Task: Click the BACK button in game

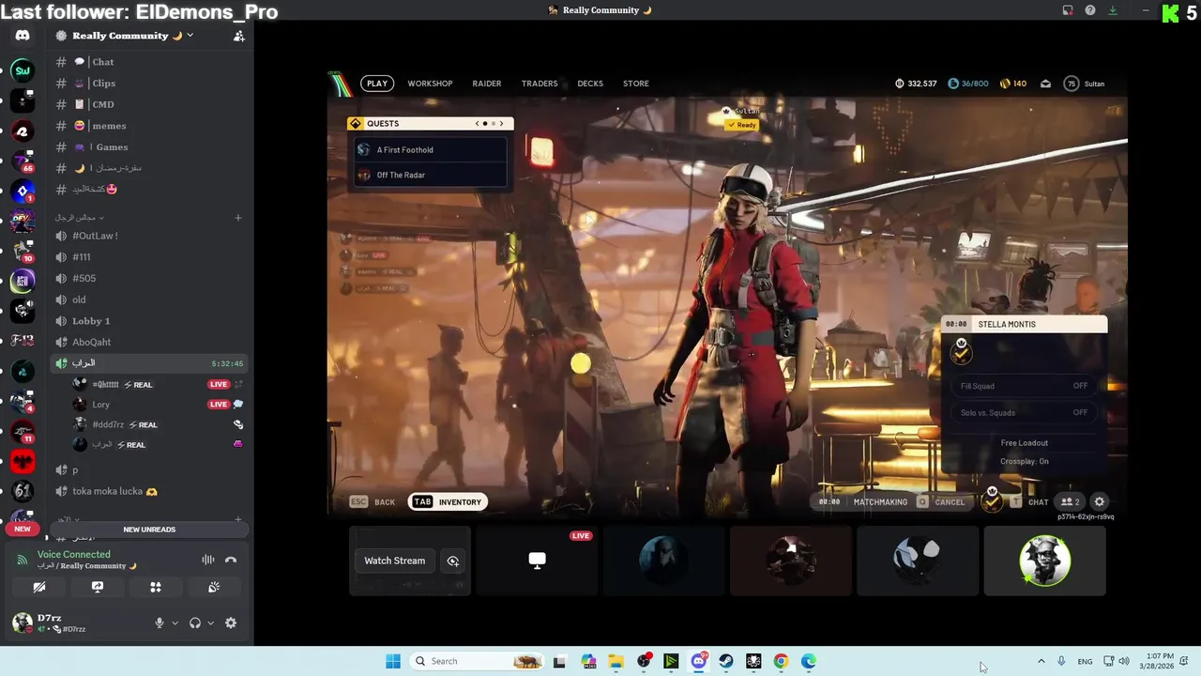Action: tap(373, 501)
